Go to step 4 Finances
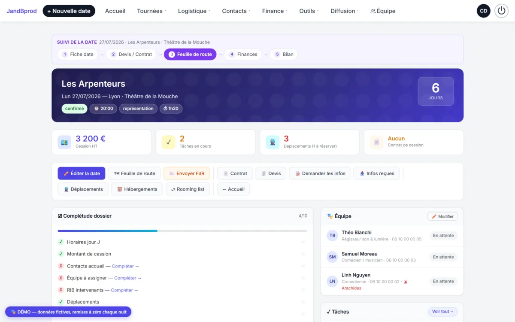This screenshot has height=322, width=515. (243, 55)
